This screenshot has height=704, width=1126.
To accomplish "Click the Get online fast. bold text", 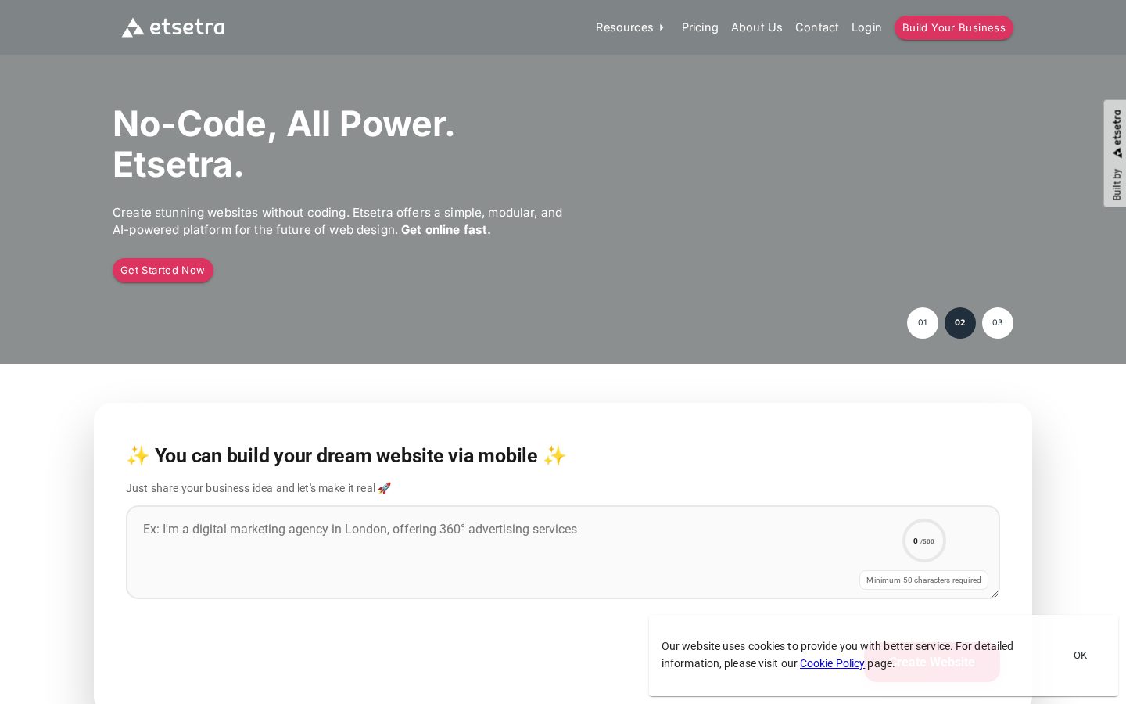I will point(446,230).
